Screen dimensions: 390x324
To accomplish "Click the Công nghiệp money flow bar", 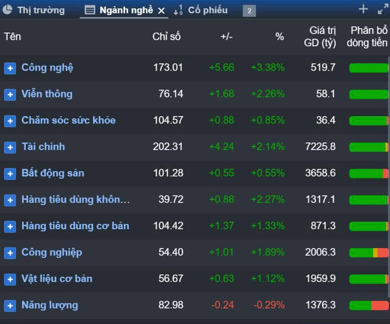I will (x=368, y=253).
